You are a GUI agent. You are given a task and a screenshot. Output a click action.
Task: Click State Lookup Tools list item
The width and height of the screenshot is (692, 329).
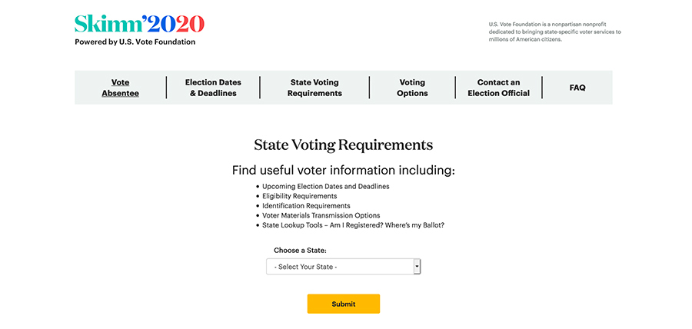pos(353,225)
